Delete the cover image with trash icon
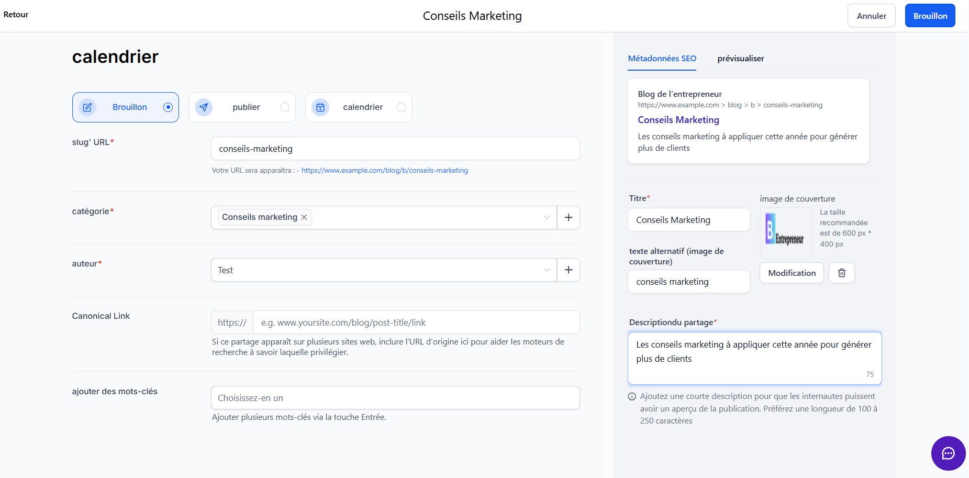 click(x=842, y=273)
